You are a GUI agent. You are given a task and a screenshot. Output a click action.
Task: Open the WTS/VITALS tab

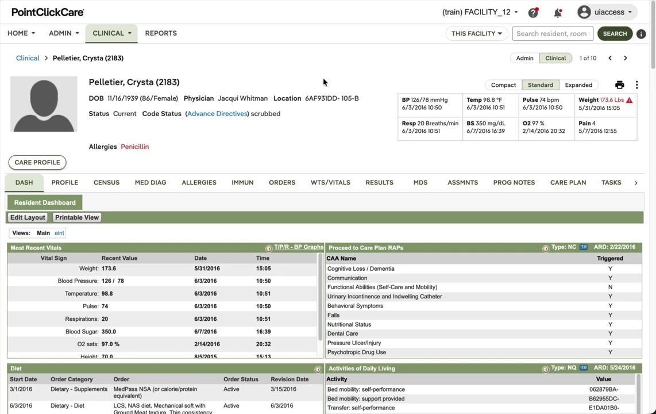330,183
